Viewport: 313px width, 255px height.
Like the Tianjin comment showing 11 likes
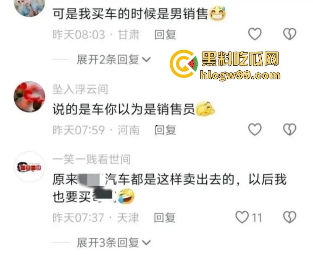(x=249, y=217)
